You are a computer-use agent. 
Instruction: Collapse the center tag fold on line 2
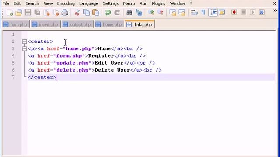click(x=24, y=41)
